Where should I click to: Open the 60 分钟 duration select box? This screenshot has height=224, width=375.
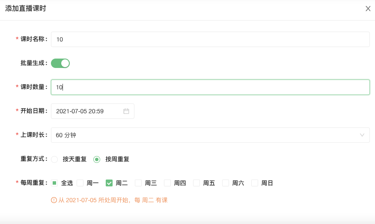[210, 135]
